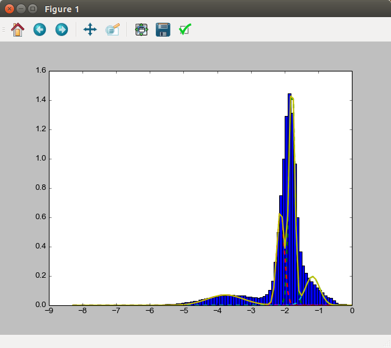This screenshot has height=348, width=391.
Task: Open the Configure subplots dialog
Action: click(x=141, y=29)
